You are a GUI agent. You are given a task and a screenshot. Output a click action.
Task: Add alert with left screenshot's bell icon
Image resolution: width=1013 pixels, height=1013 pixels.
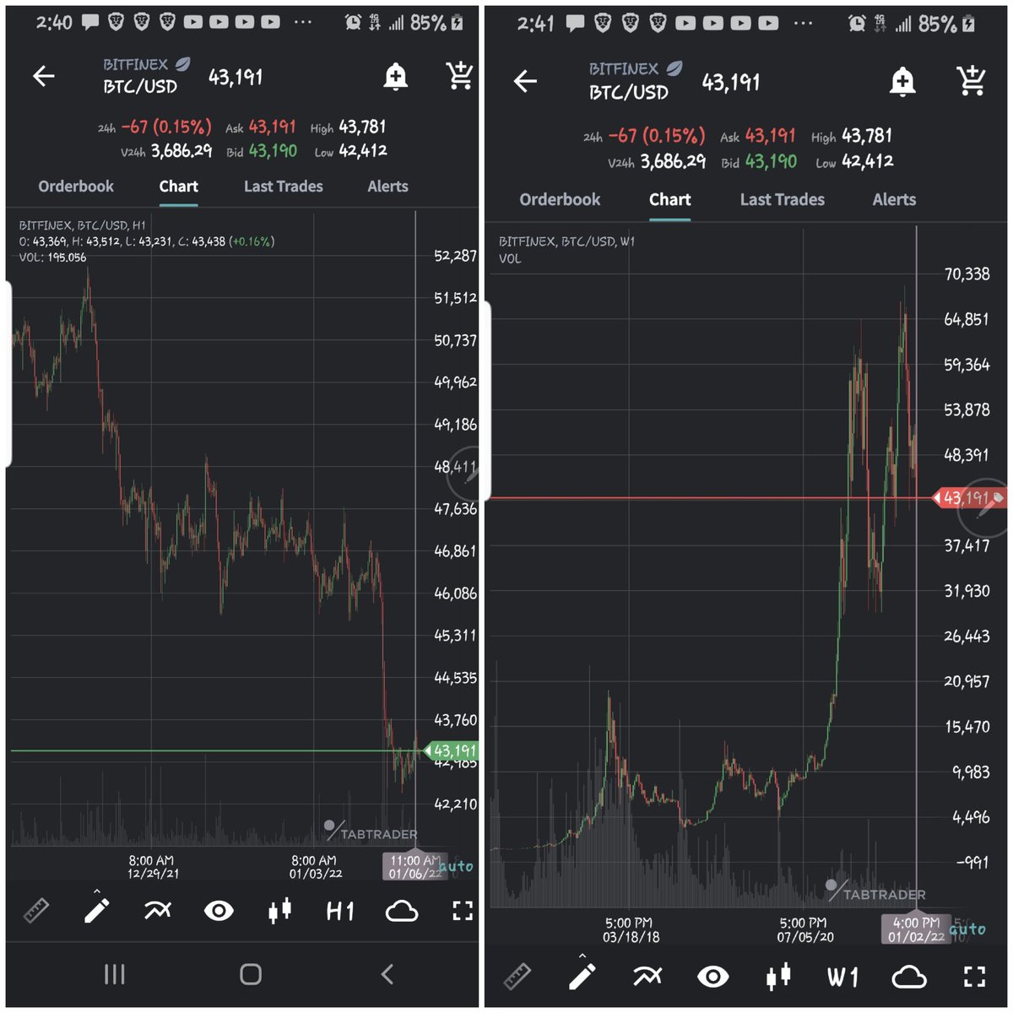(x=395, y=77)
